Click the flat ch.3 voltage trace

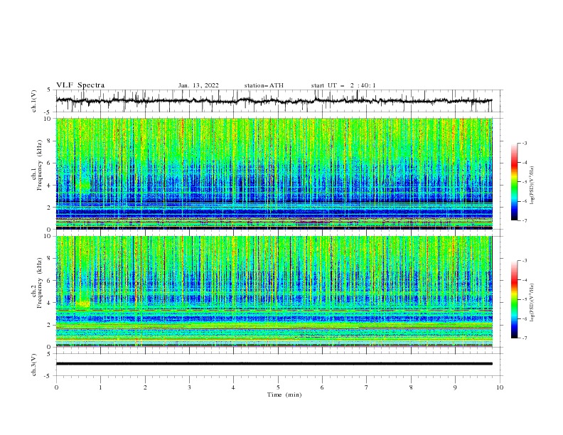coord(274,364)
